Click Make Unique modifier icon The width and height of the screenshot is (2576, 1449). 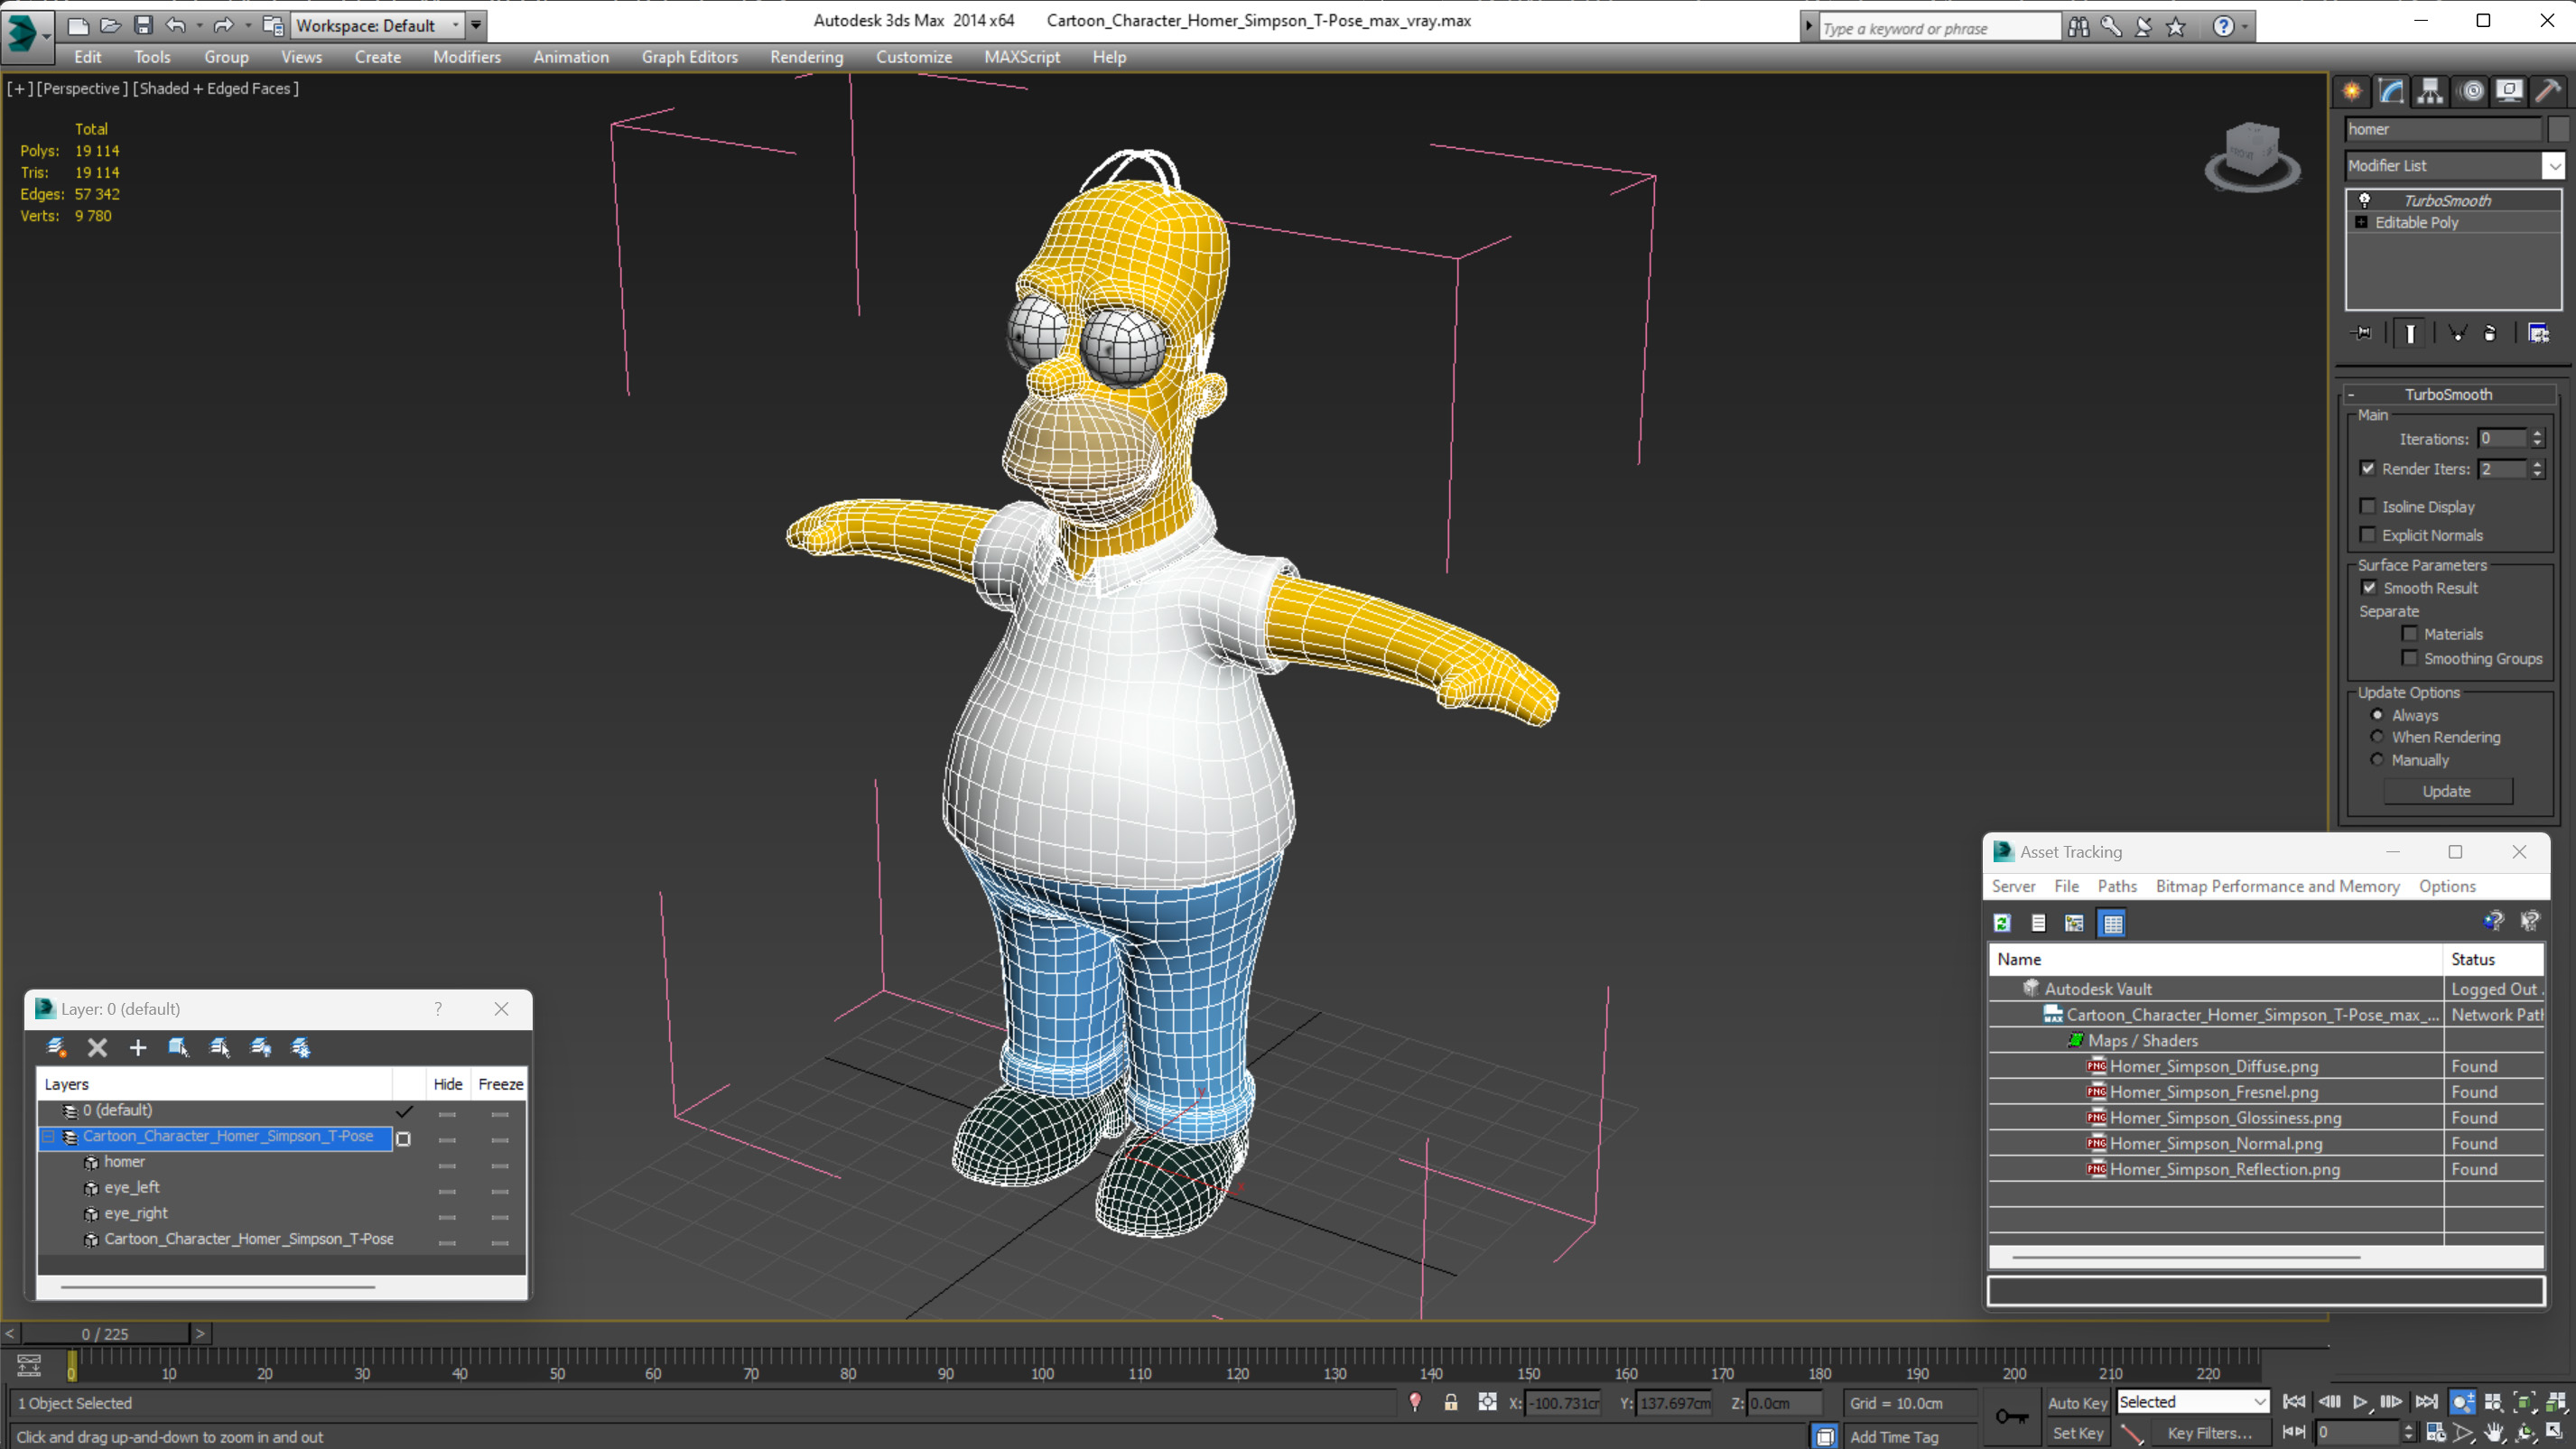click(x=2457, y=333)
